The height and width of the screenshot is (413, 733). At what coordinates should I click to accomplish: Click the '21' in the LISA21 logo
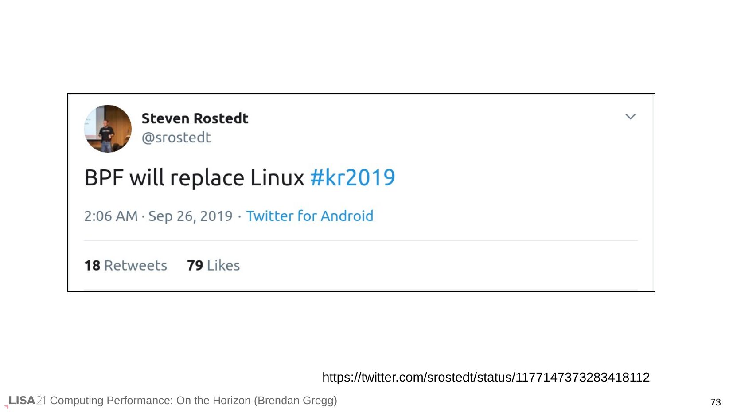tap(41, 401)
